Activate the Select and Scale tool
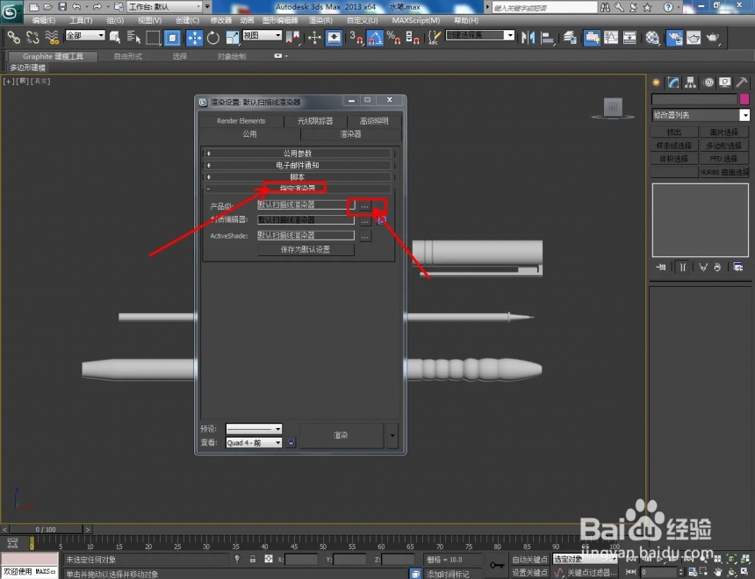Screen dimensions: 755x579 [x=232, y=38]
